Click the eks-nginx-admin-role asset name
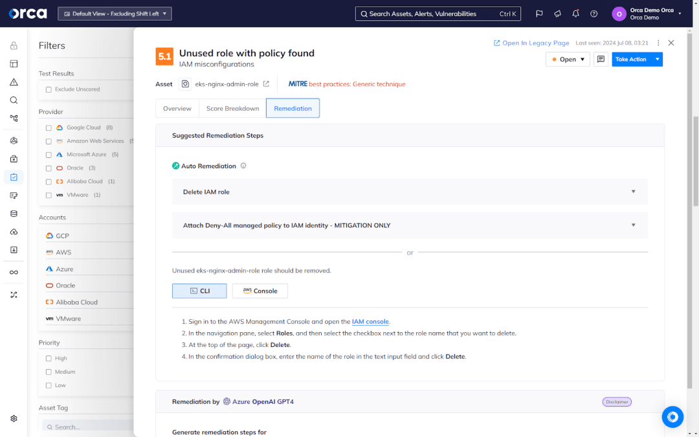Screen dimensions: 699x437 tap(227, 84)
